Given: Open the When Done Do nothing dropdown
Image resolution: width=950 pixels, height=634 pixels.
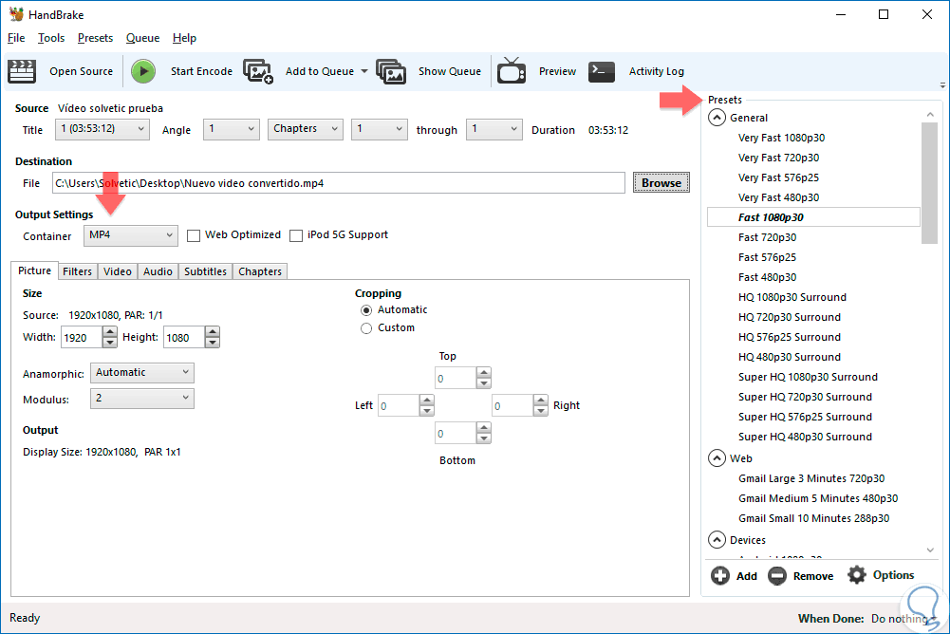Looking at the screenshot, I should click(903, 619).
